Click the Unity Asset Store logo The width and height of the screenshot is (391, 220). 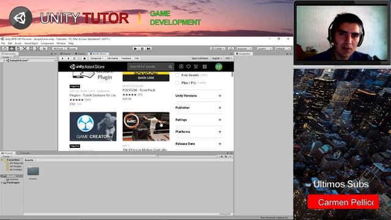(x=87, y=67)
